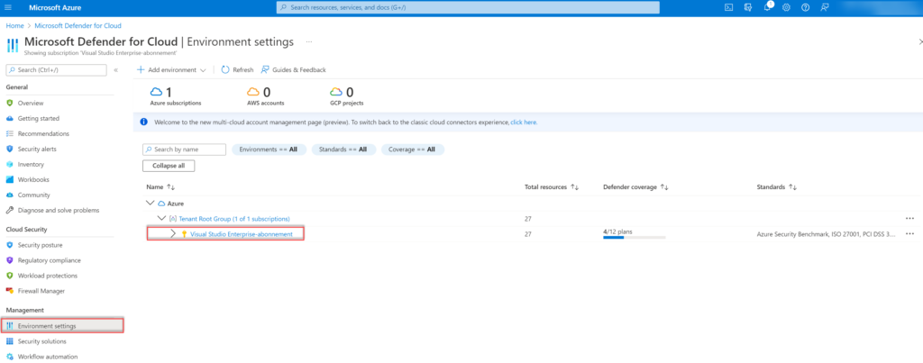Open ellipsis menu for Tenant Root Group row
The height and width of the screenshot is (363, 923).
[x=909, y=218]
